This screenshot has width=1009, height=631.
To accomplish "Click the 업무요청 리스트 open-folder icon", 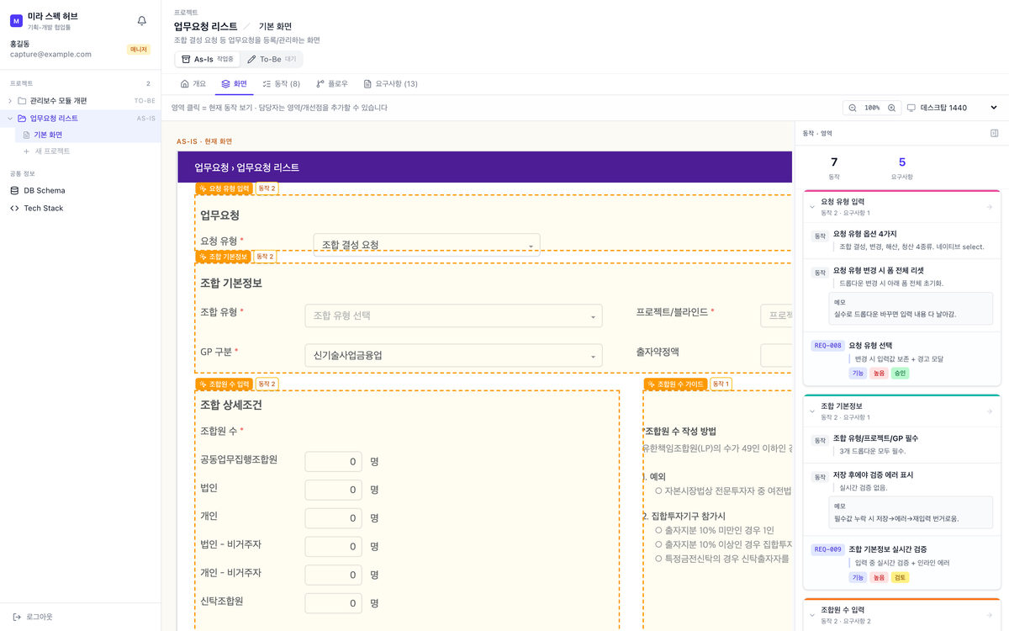I will [22, 119].
